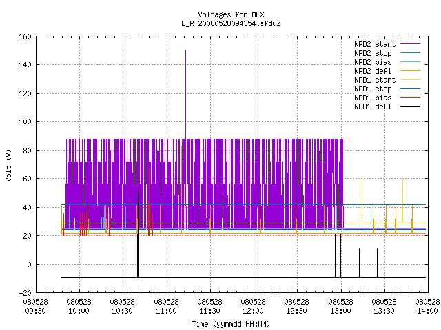Select the NPD1 start legend label

[375, 80]
